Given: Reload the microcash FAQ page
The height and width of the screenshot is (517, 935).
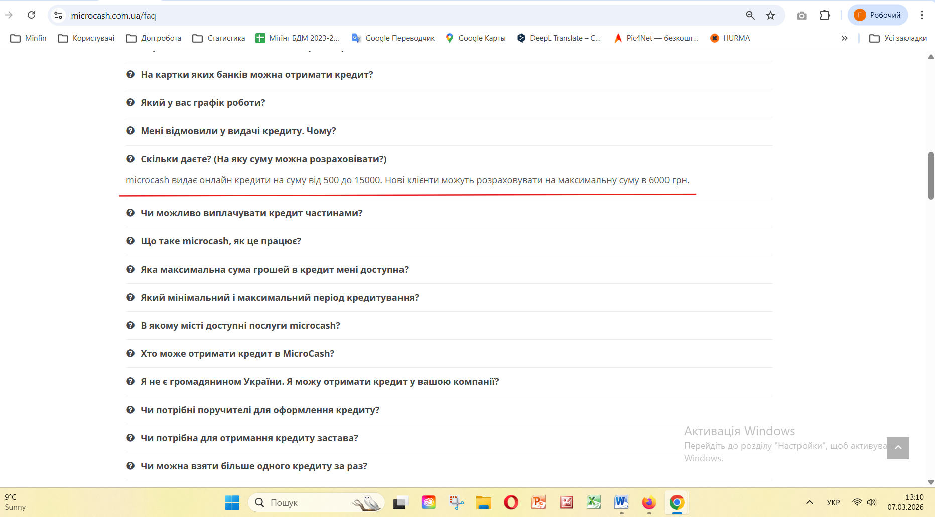Looking at the screenshot, I should (x=31, y=15).
